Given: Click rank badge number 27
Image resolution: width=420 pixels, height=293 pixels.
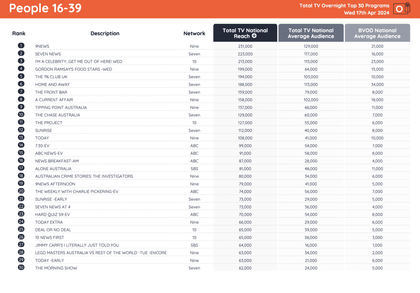Looking at the screenshot, I should (21, 244).
